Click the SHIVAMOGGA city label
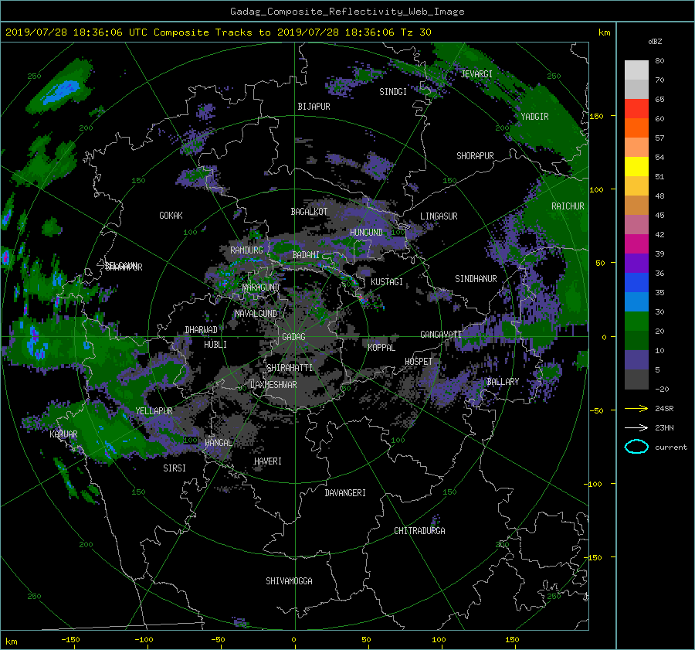 [289, 580]
